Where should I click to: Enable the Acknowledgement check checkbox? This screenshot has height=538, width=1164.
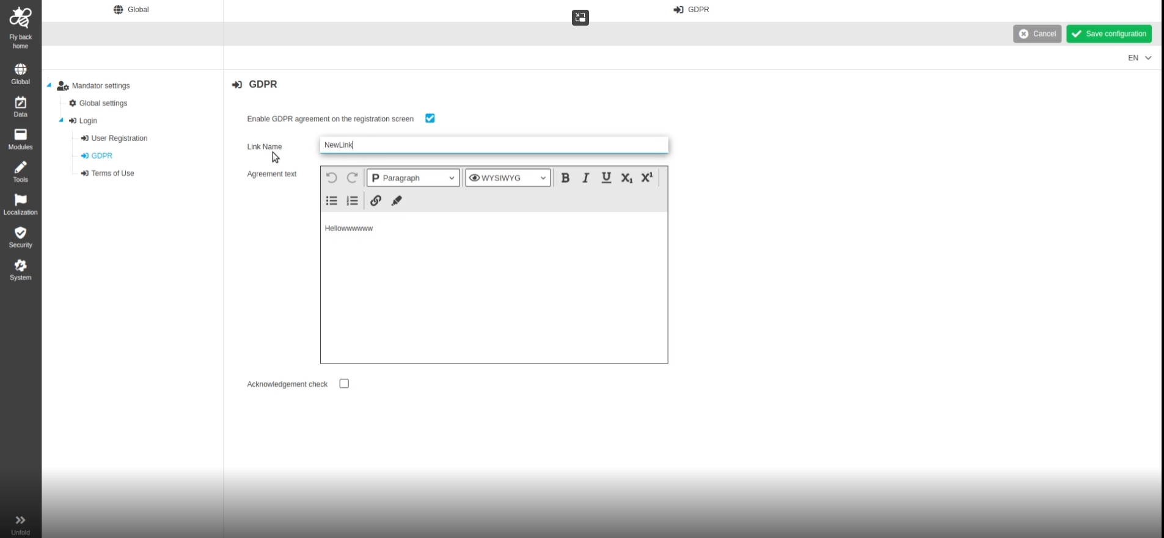[x=344, y=384]
